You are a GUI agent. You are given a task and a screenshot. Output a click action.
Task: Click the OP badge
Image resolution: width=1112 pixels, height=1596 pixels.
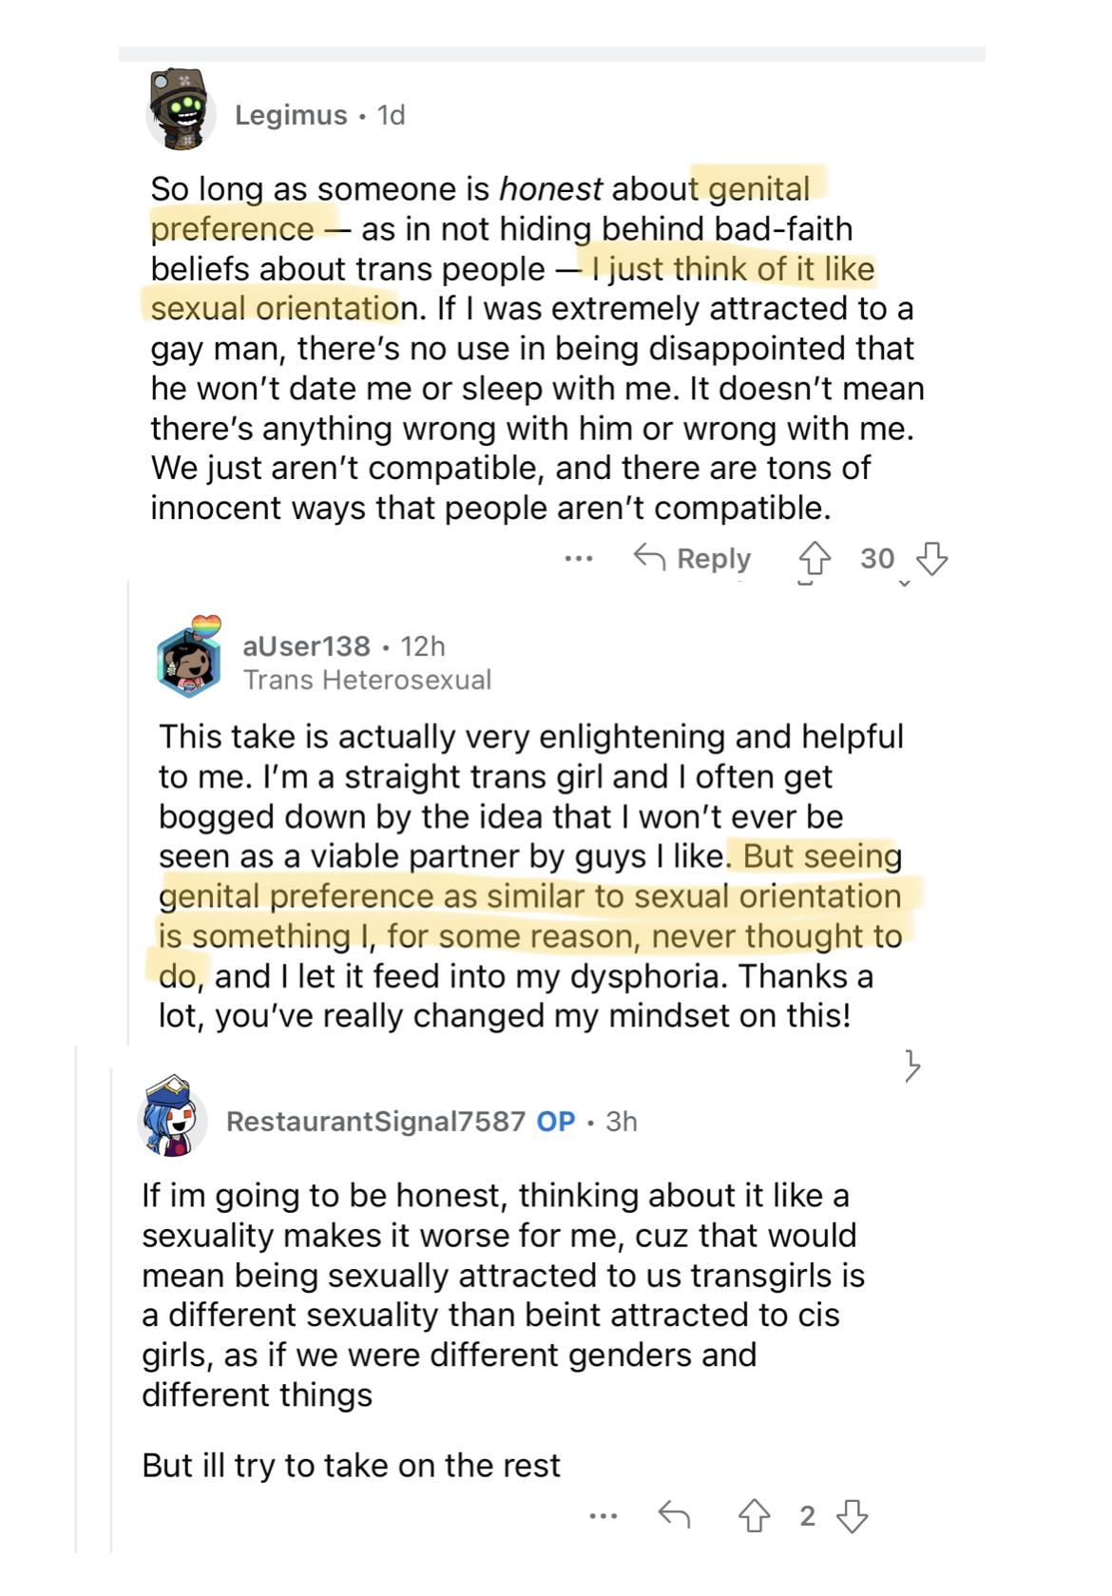click(556, 1122)
